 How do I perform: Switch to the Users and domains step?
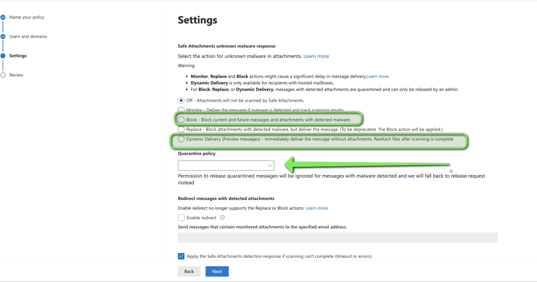click(28, 36)
